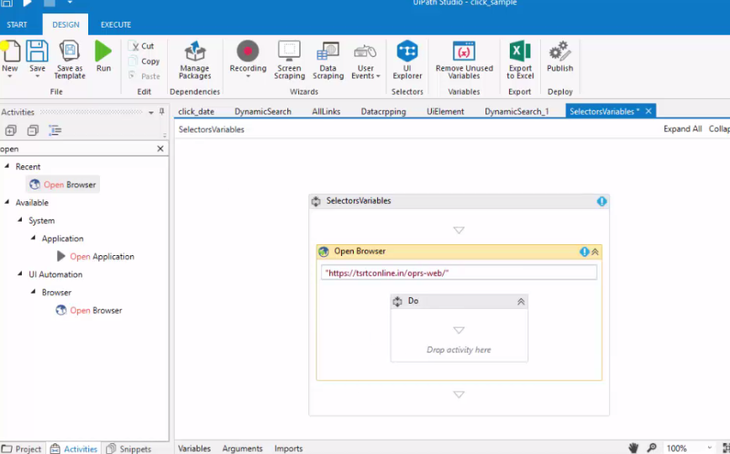
Task: Click the New workflow icon
Action: pyautogui.click(x=10, y=51)
